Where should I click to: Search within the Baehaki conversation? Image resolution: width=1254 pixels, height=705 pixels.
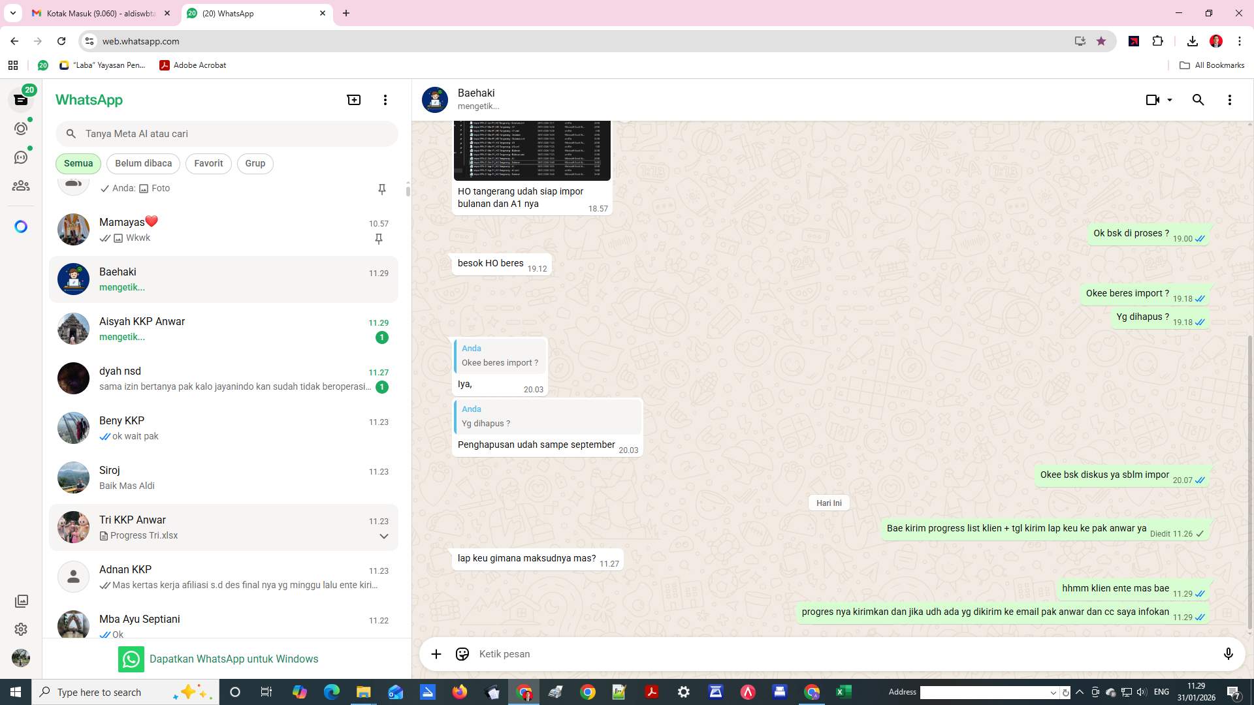tap(1198, 100)
